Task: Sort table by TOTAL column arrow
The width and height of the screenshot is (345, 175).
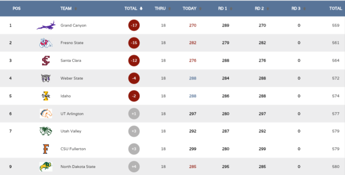Action: (x=141, y=8)
